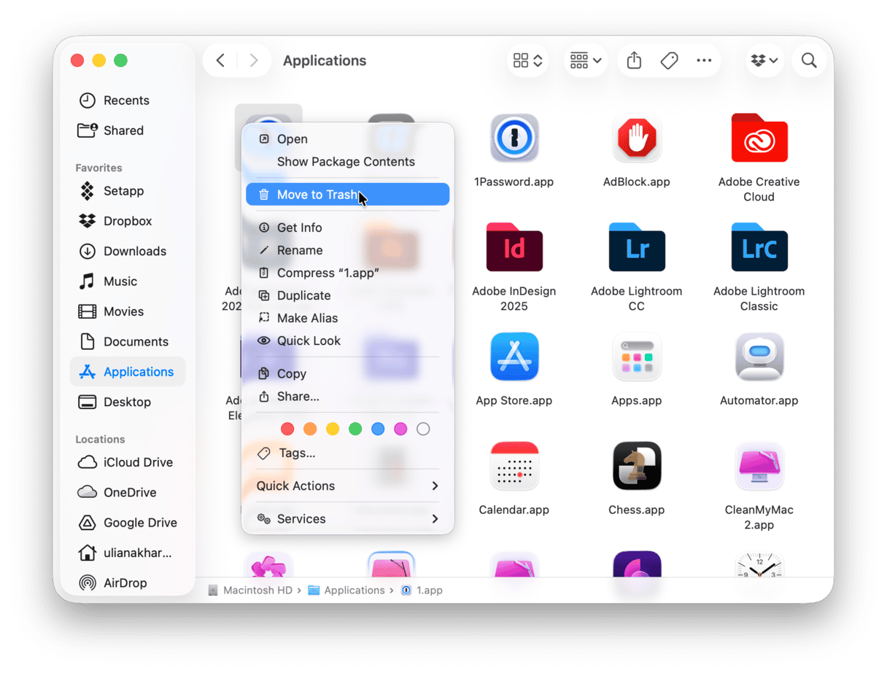Apply the red color tag
The height and width of the screenshot is (673, 887).
coord(287,429)
